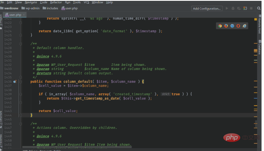This screenshot has width=264, height=151.
Task: Open the Run menu
Action: coord(68,2)
